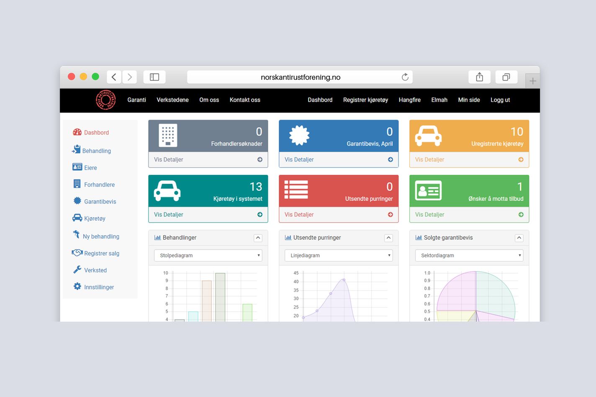Click Vis Detaljer under Ønsker å motta tilbud
This screenshot has width=596, height=397.
(x=429, y=215)
